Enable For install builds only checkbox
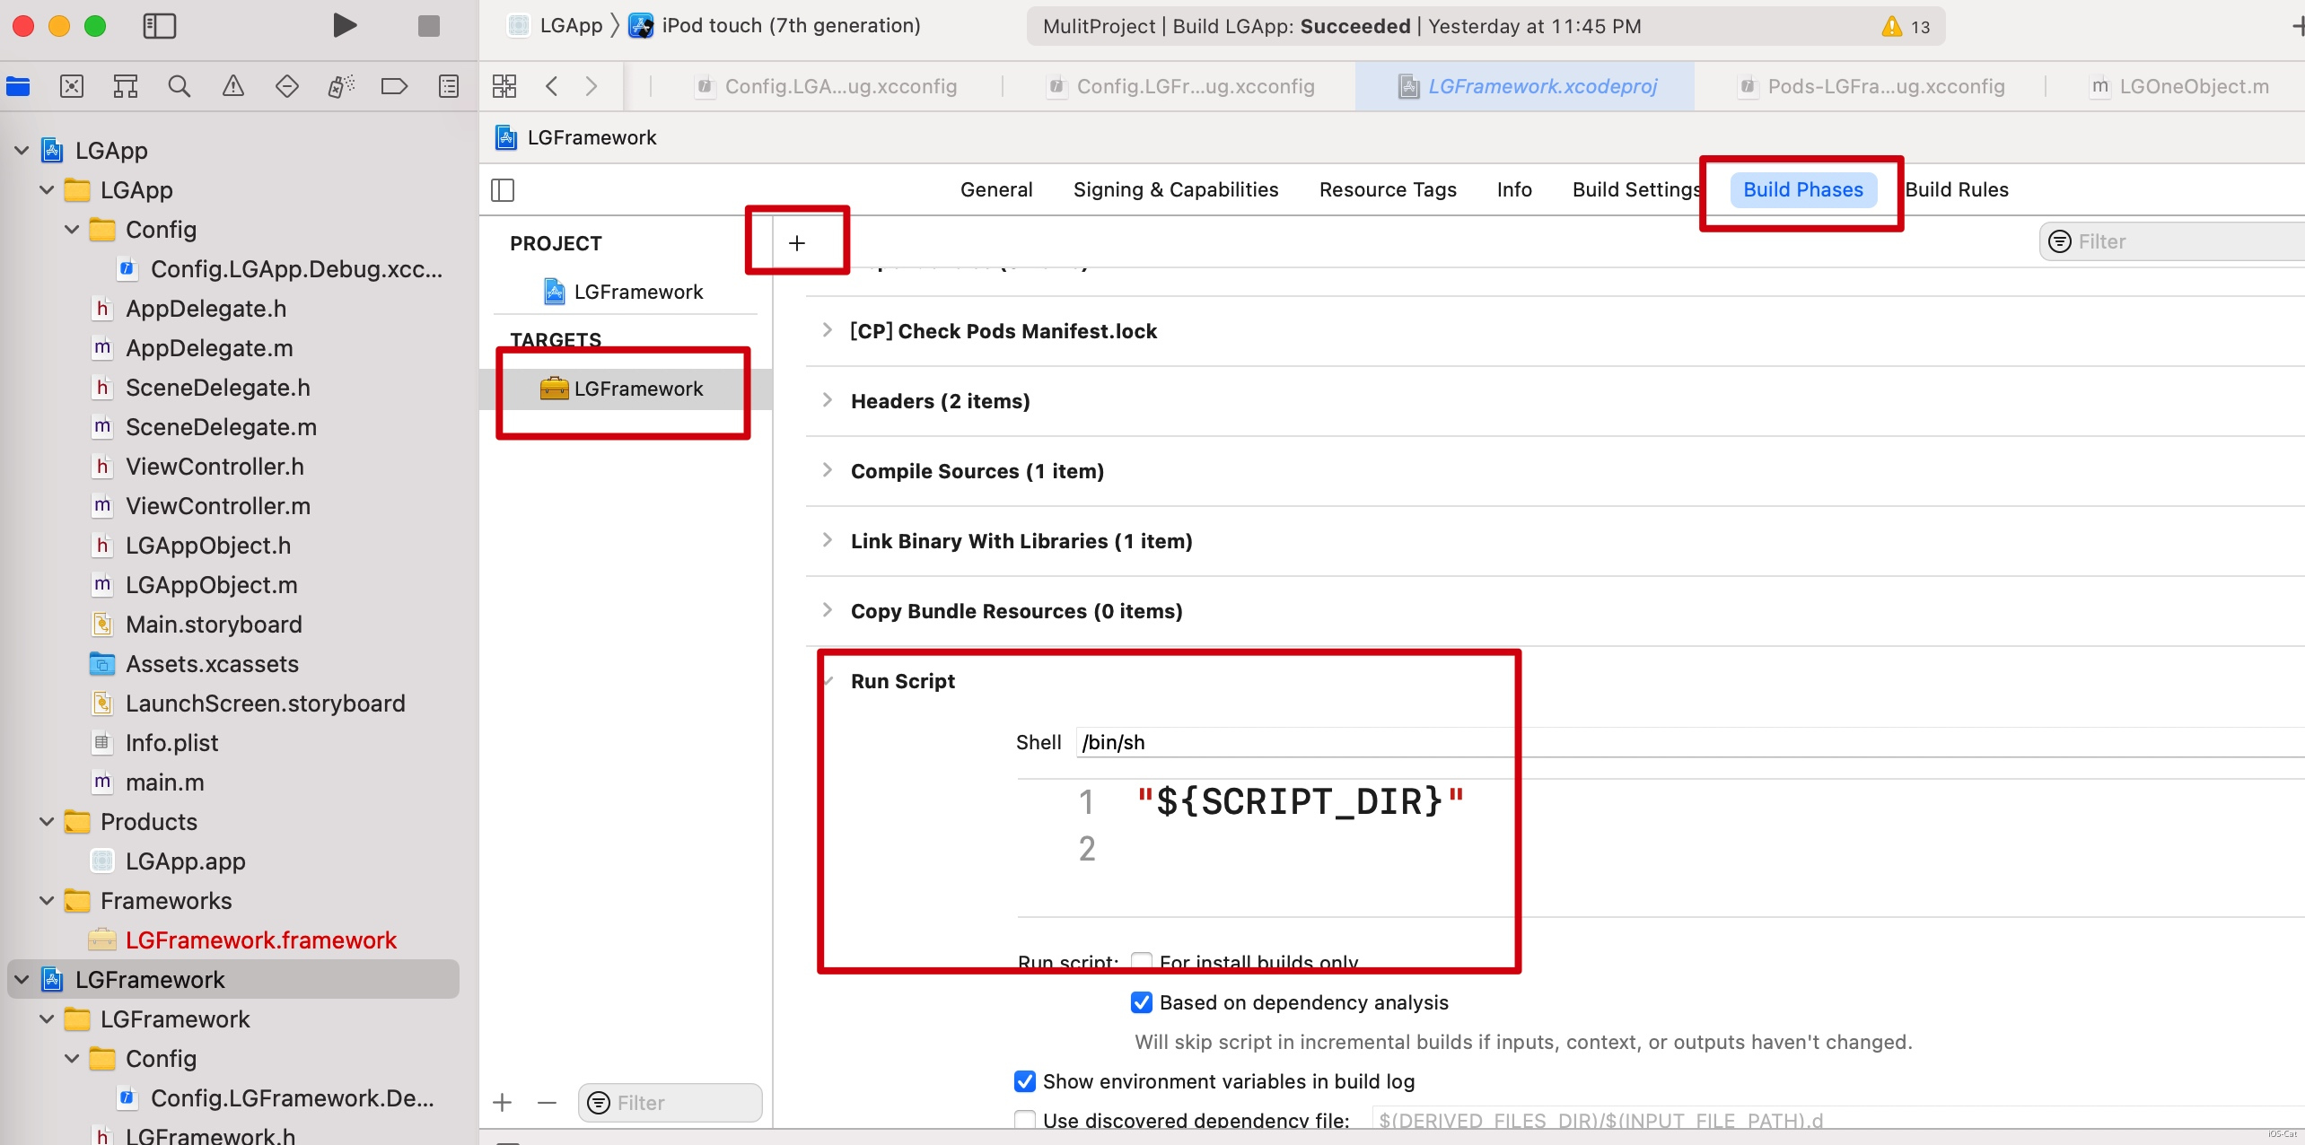 point(1142,962)
